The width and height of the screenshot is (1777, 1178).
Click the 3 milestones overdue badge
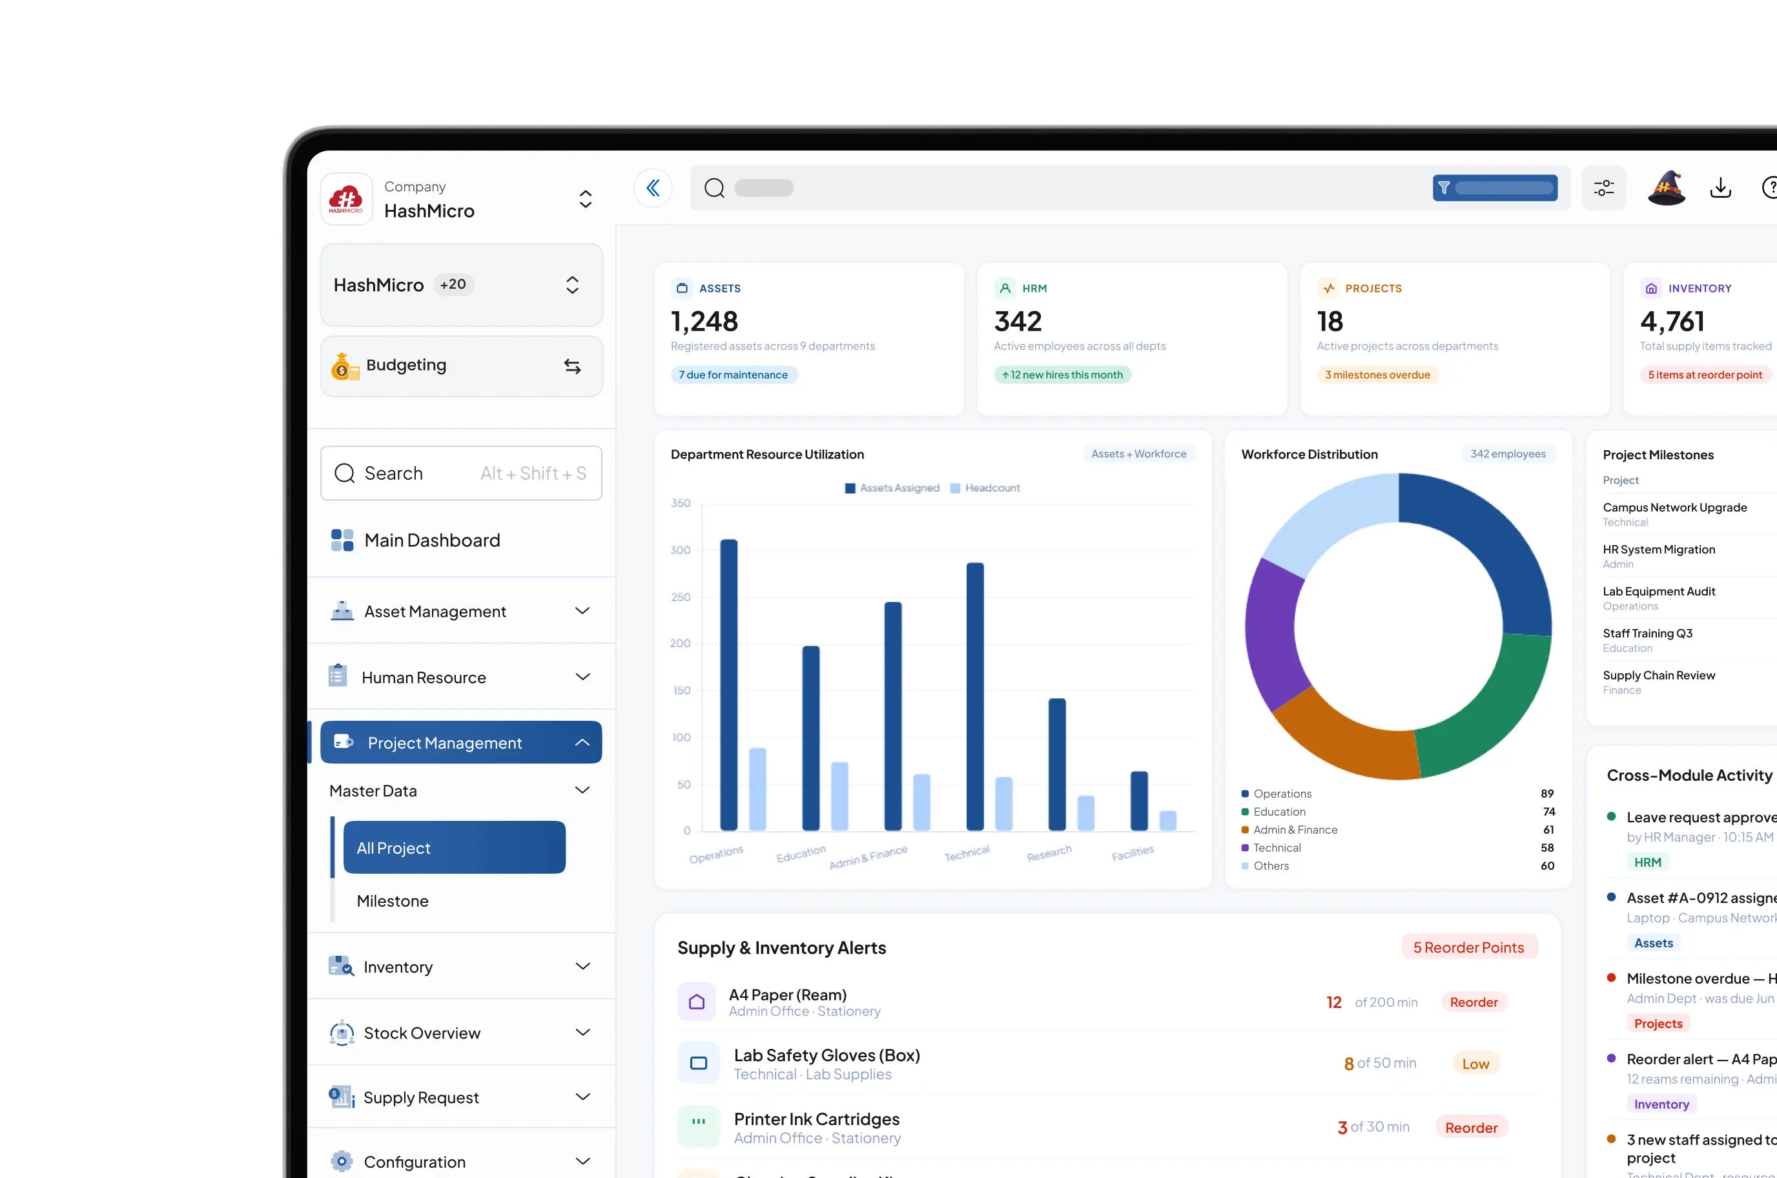click(x=1377, y=375)
